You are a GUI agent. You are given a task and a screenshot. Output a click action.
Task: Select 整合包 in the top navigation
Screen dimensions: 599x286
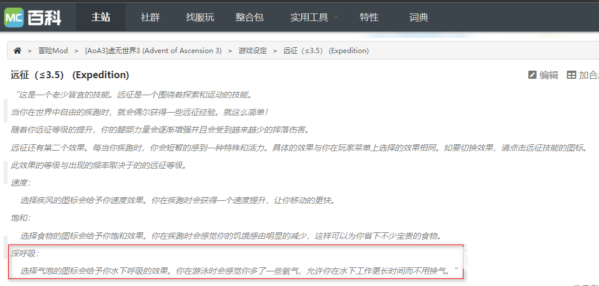coord(249,17)
